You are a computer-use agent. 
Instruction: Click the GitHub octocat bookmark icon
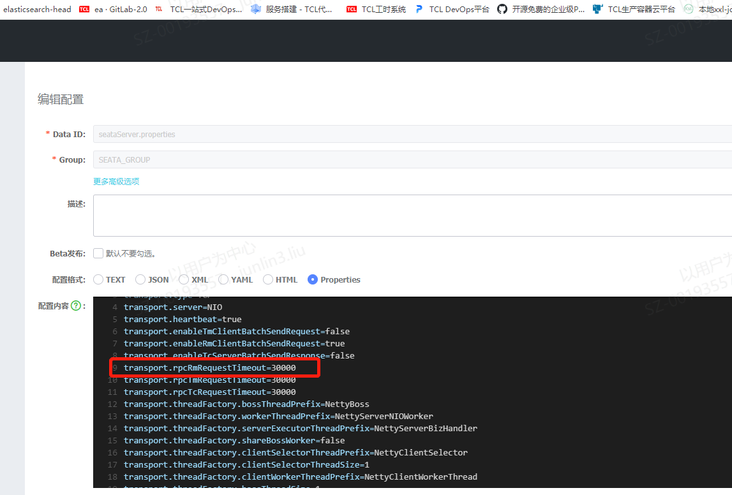pos(502,9)
